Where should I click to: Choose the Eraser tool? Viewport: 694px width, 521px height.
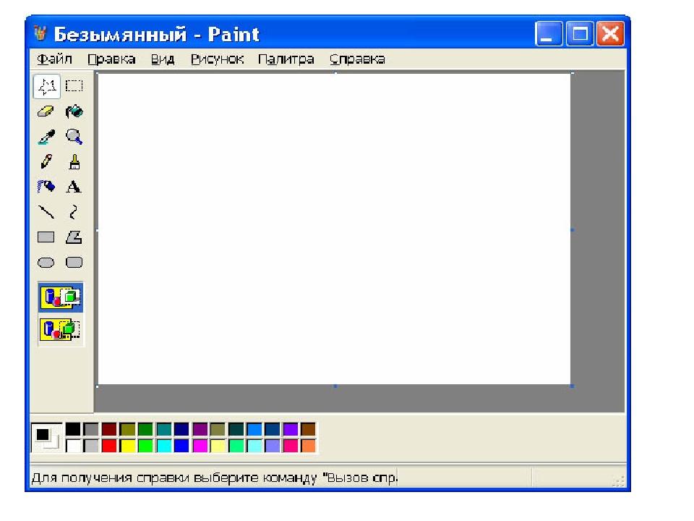coord(47,111)
